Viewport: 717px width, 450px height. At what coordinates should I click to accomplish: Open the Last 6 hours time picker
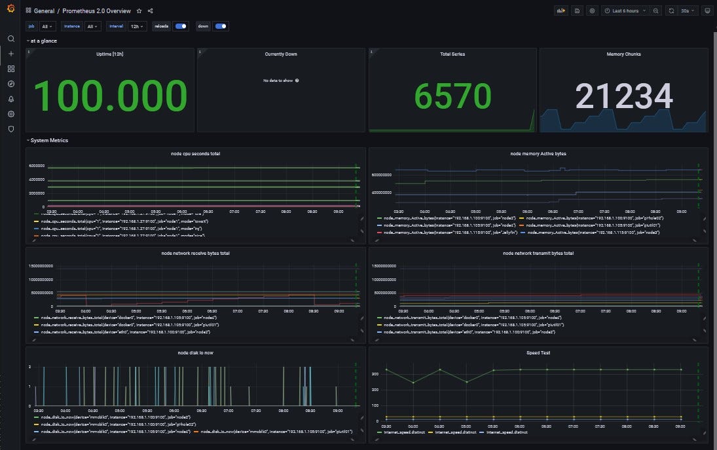pyautogui.click(x=625, y=10)
